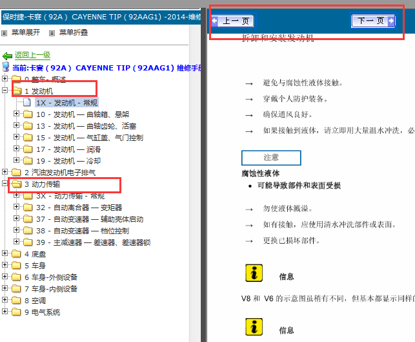Click the text 腐蚀性液体
415x342 pixels.
pyautogui.click(x=261, y=174)
